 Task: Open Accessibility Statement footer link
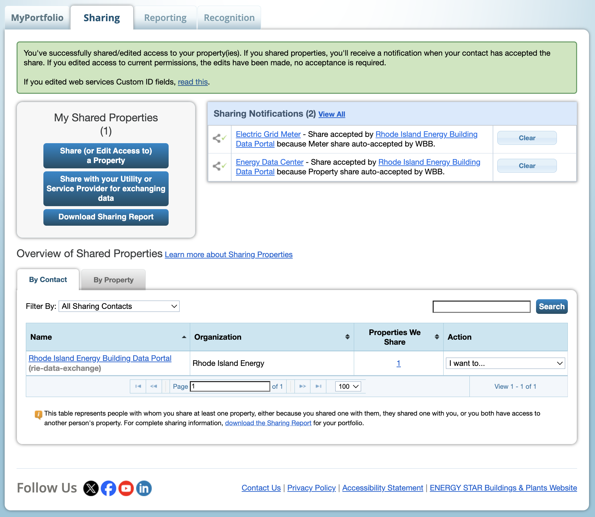[383, 488]
